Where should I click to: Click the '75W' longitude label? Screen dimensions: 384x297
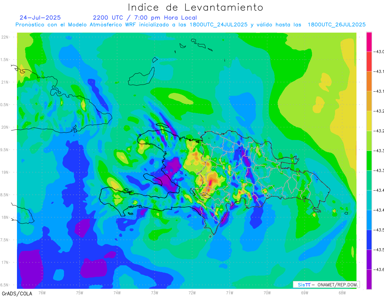[x=79, y=293]
